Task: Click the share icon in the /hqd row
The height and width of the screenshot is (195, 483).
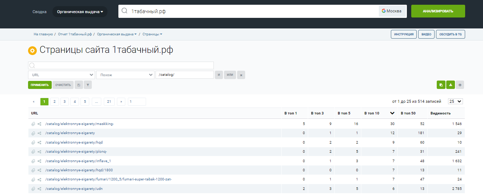Action: coord(39,143)
